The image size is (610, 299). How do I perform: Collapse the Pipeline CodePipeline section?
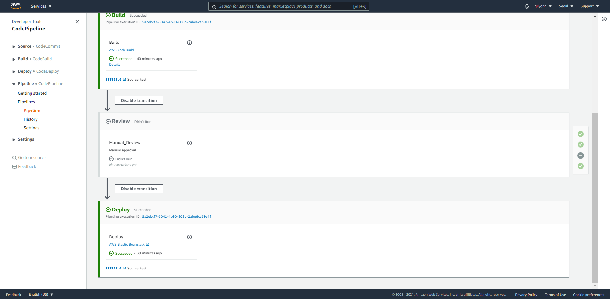(x=14, y=84)
